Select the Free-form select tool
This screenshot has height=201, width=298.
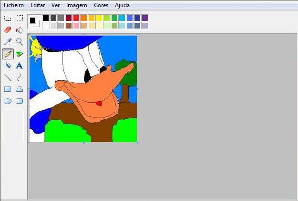[8, 18]
